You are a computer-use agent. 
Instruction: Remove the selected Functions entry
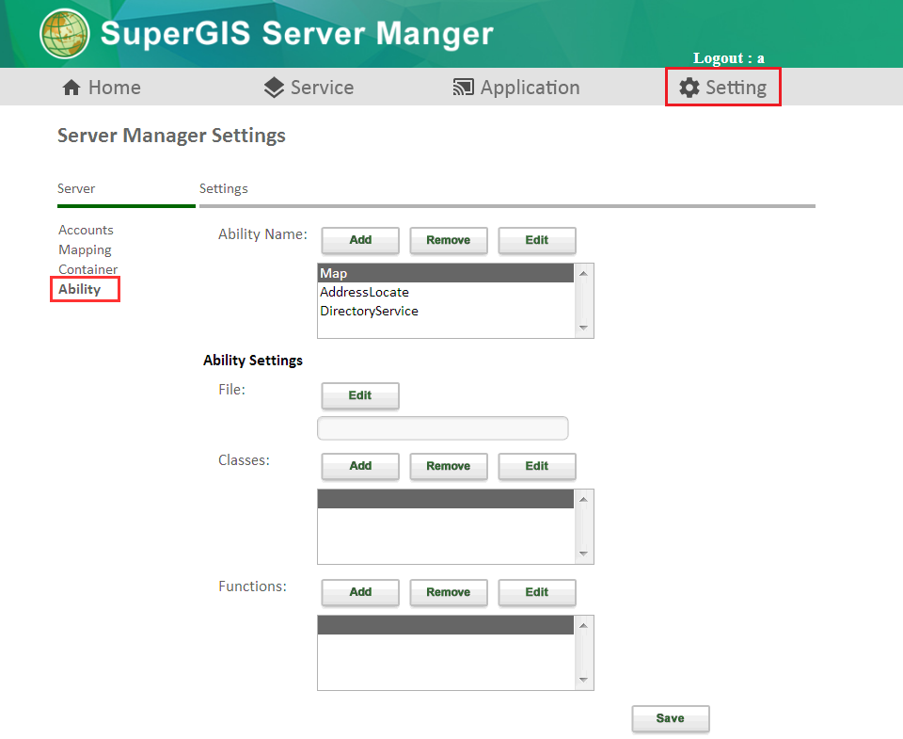449,592
